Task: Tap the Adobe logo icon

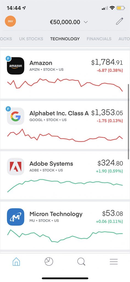Action: (16, 167)
